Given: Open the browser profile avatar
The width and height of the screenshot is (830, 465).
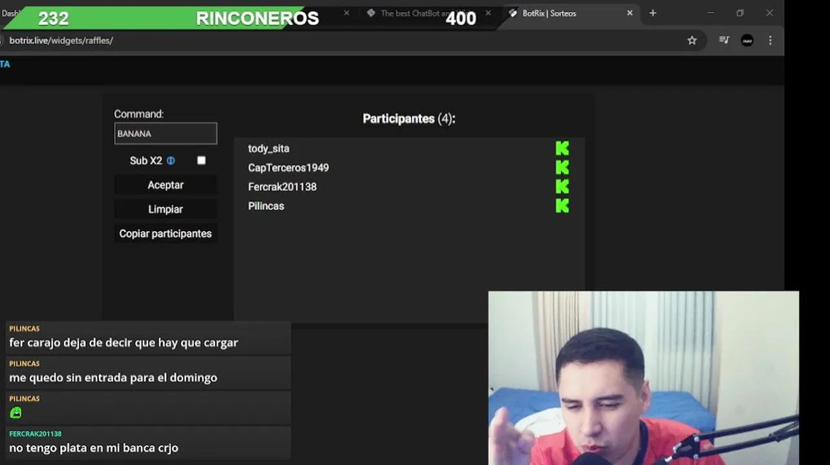Looking at the screenshot, I should 747,40.
